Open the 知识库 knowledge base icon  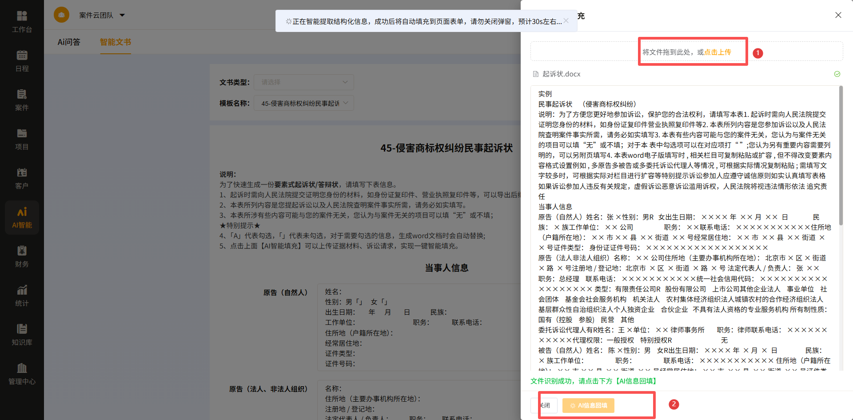click(x=22, y=334)
